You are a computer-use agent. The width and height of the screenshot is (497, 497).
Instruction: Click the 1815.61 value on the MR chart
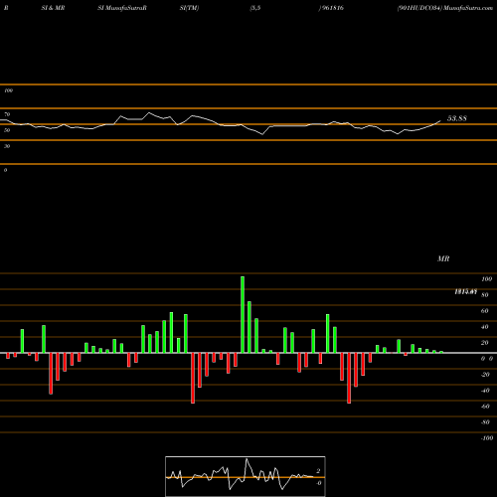[465, 291]
